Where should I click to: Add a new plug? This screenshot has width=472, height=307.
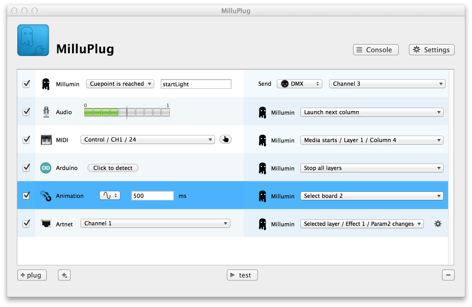32,275
